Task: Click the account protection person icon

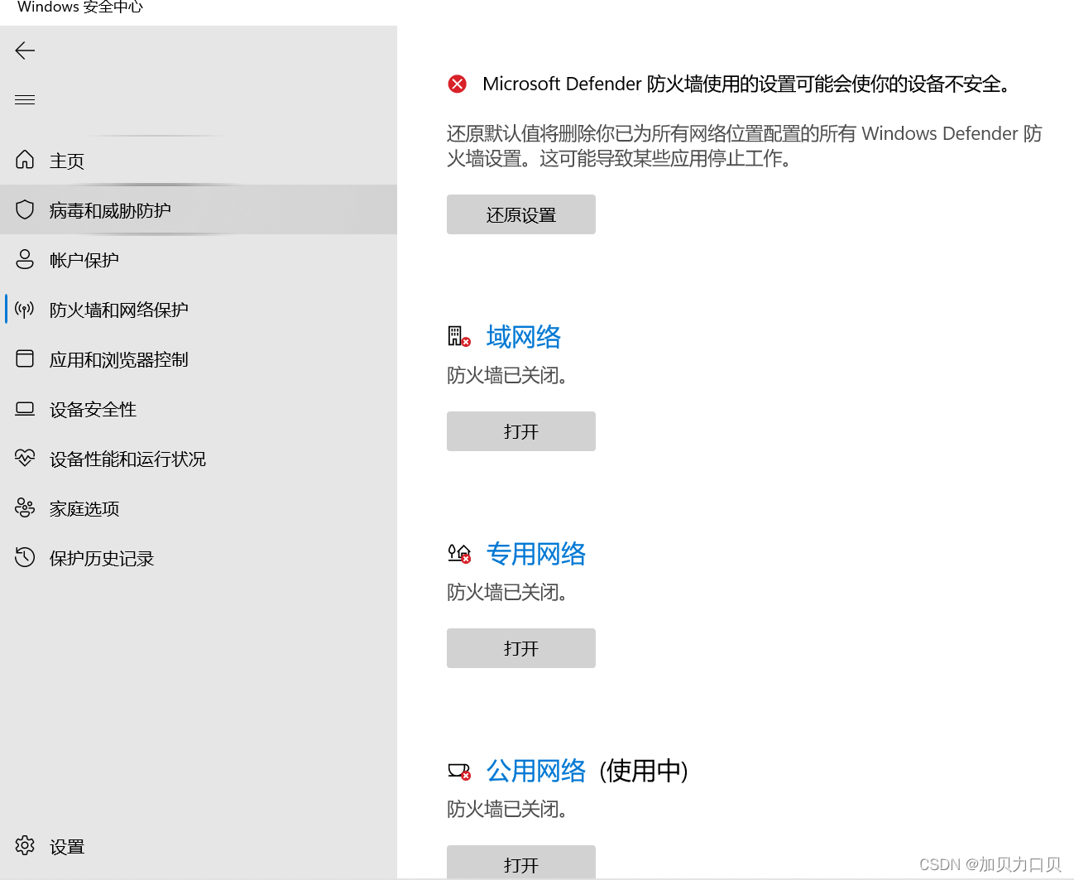Action: pos(25,259)
